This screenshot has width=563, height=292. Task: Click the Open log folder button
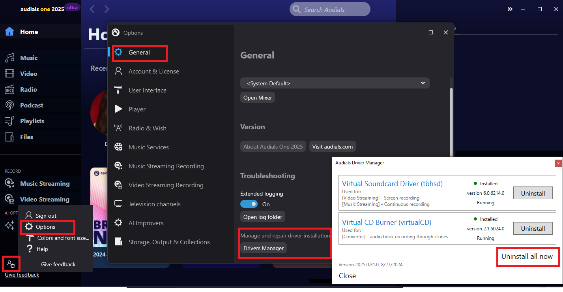pos(263,217)
